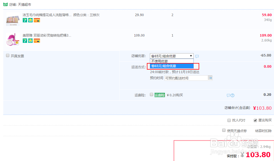Viewport: 274px width, 161px height.
Task: Open the 美丽雅 双驱动彩灵旋转拖把桶 product link
Action: pos(47,35)
